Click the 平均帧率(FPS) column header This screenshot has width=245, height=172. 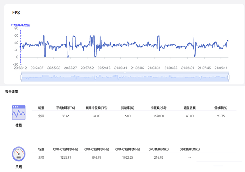(66, 108)
